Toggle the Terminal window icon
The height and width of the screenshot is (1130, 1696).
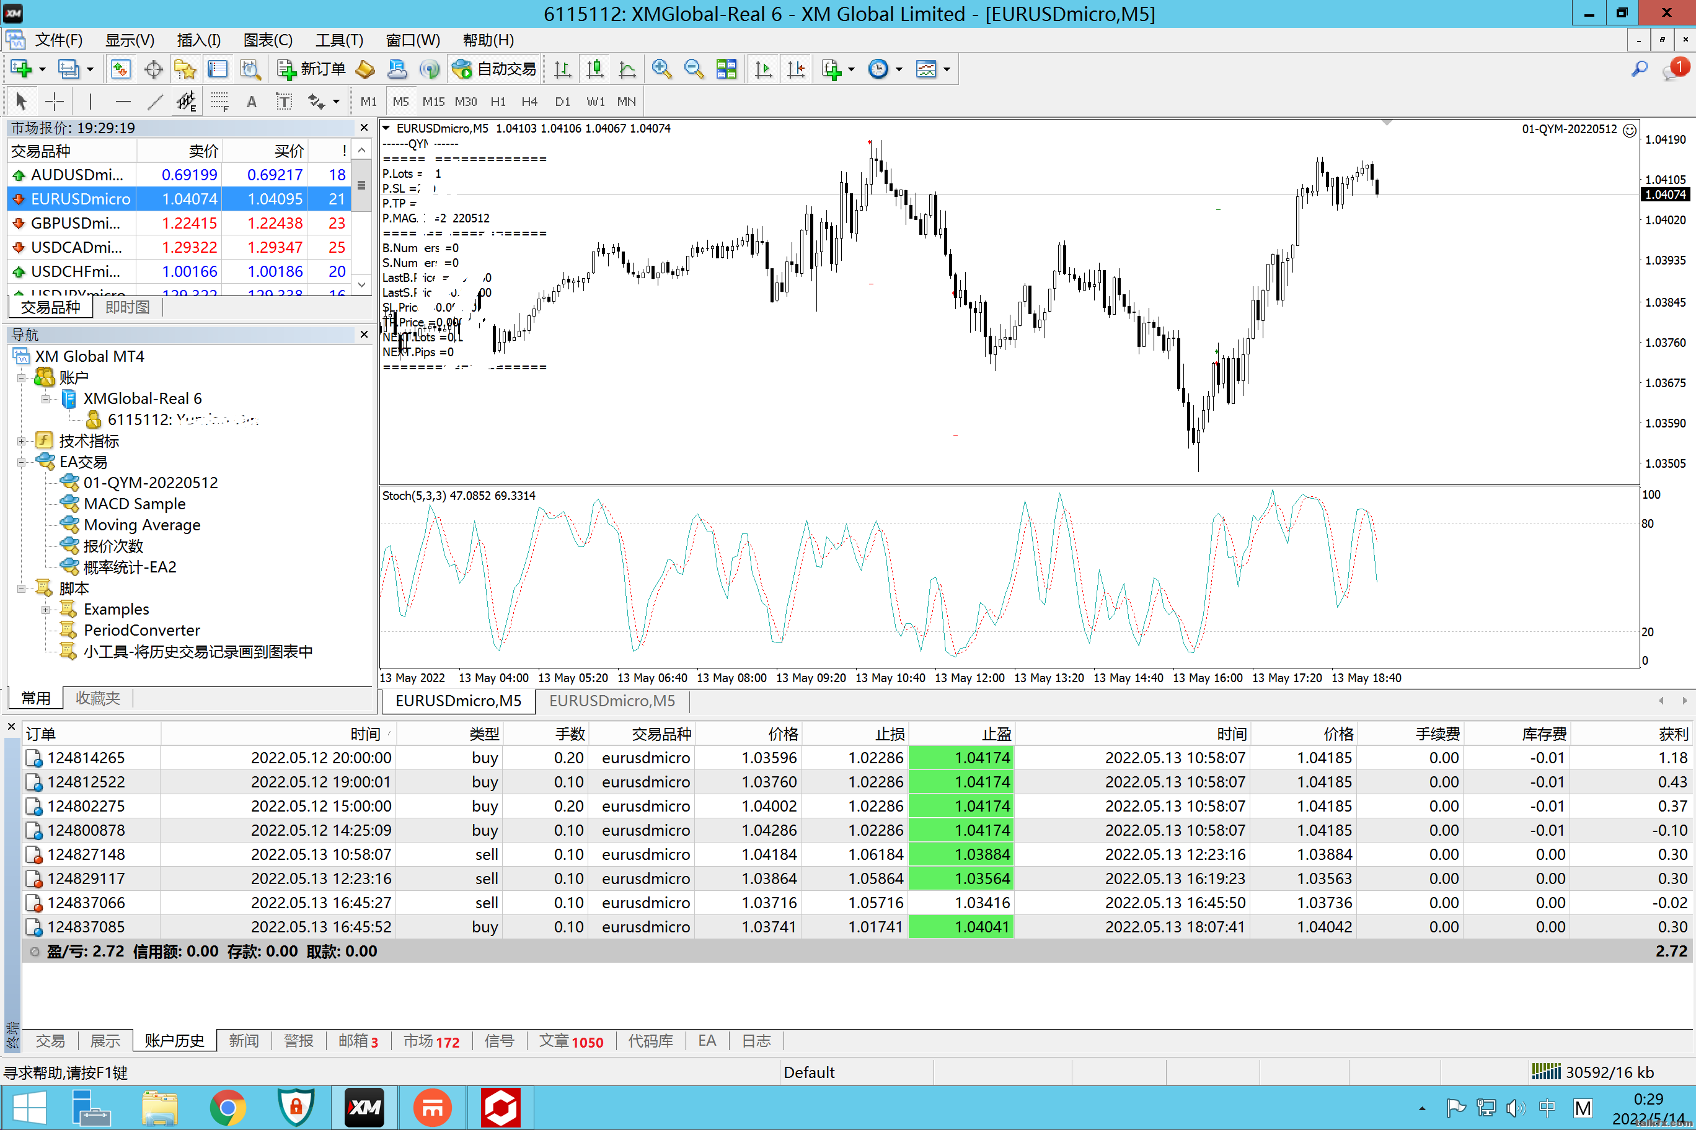point(217,69)
